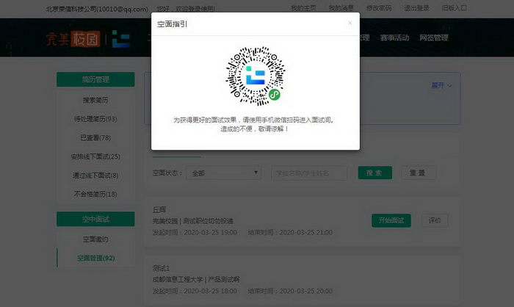Click 成都信息工程大学 | 产品测试啊 text
The width and height of the screenshot is (514, 307).
[196, 279]
